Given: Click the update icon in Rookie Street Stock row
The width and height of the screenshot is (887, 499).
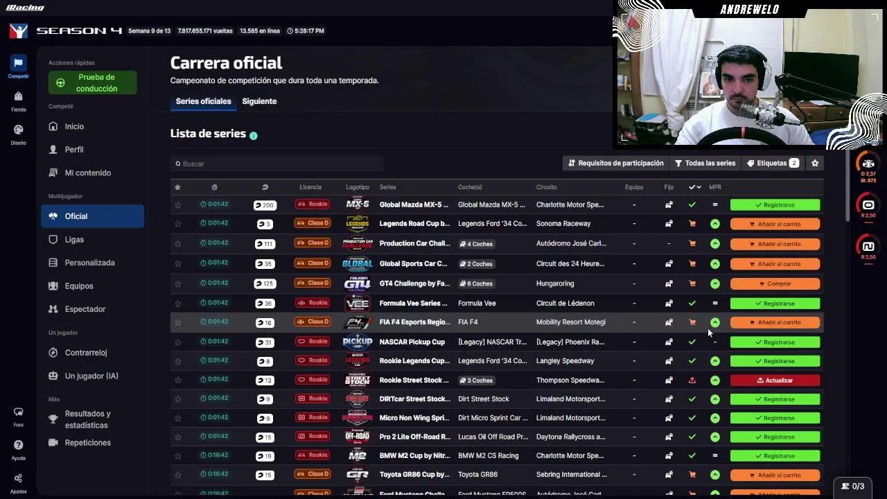Looking at the screenshot, I should tap(692, 380).
